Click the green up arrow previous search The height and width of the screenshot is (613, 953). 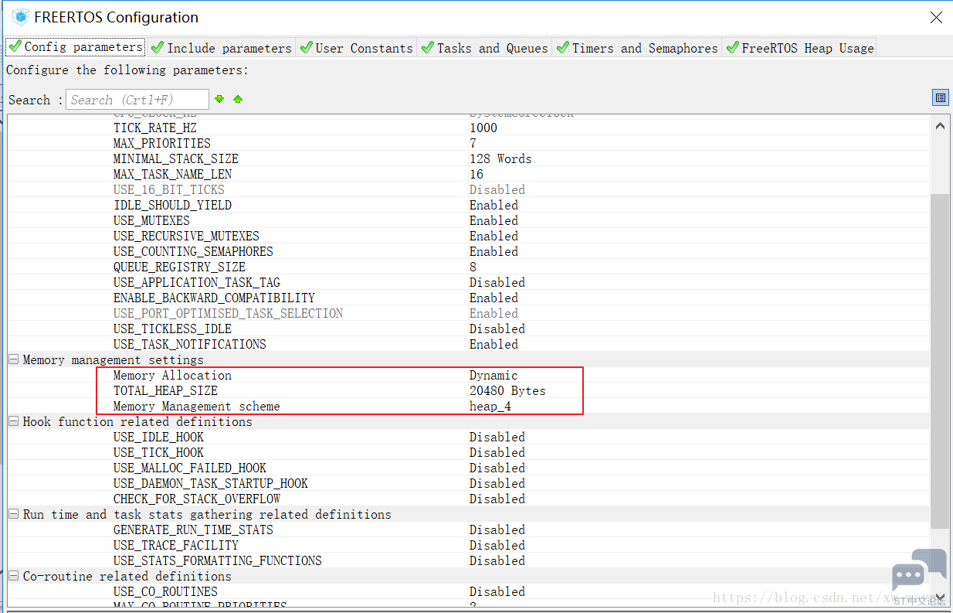(x=238, y=99)
